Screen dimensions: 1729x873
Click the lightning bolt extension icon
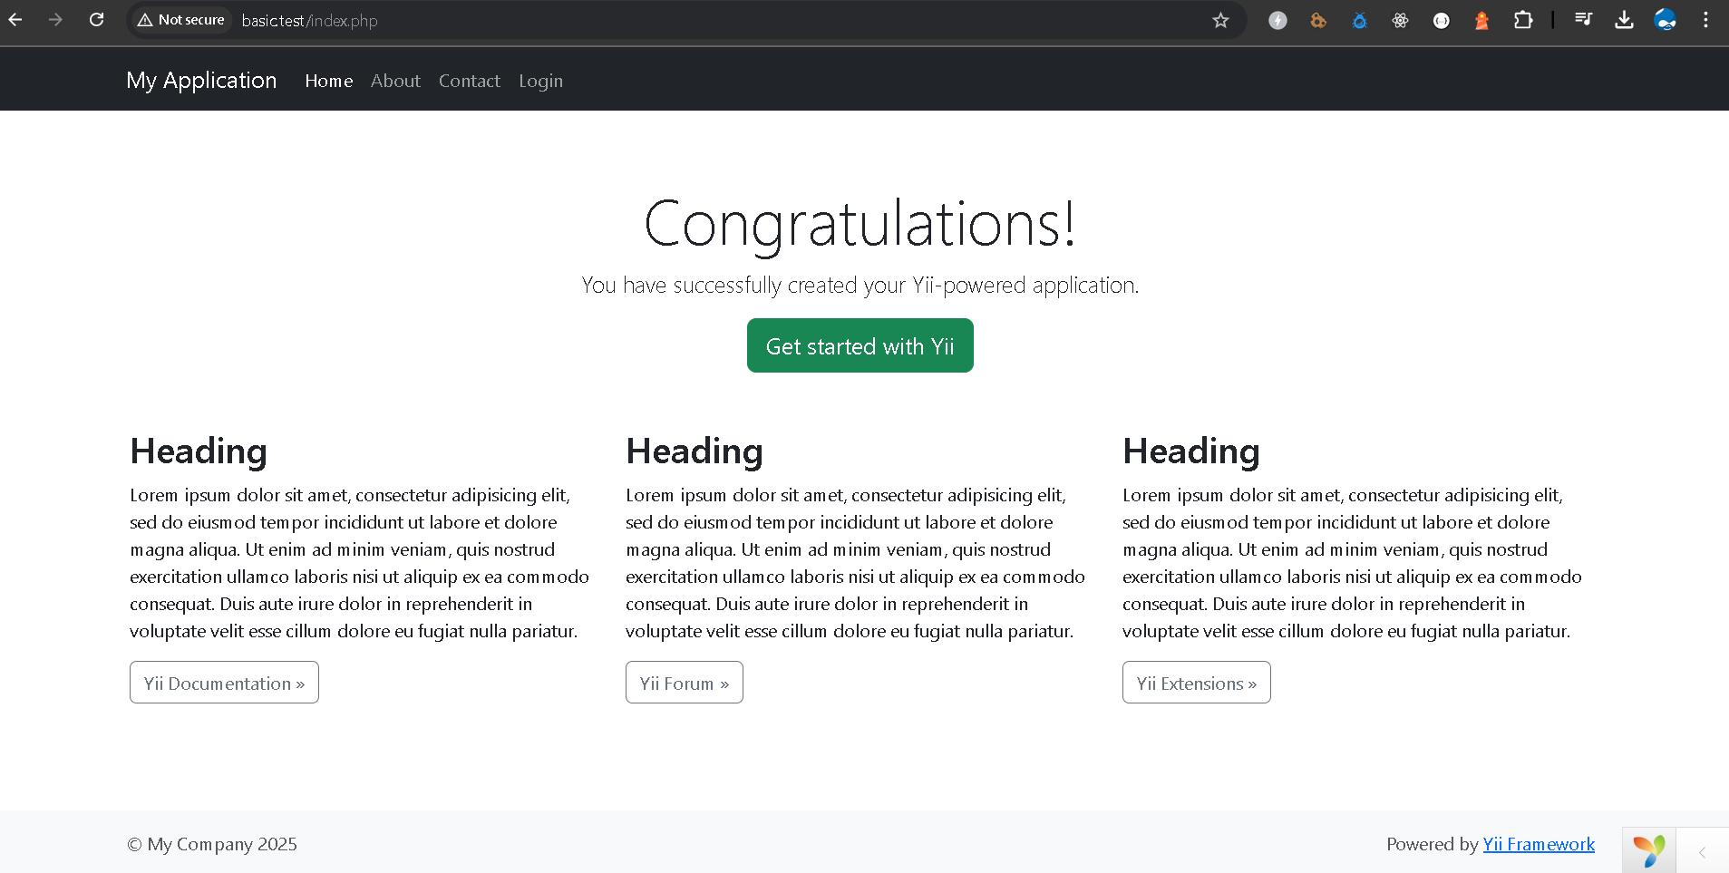(1277, 20)
